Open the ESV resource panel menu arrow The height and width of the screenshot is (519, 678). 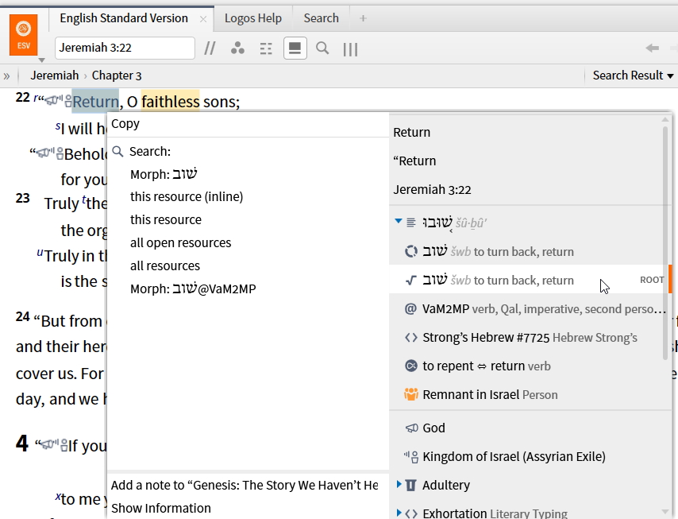point(41,60)
